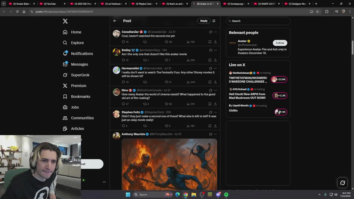Repost HermannAbt's comment
This screenshot has width=354, height=199.
[145, 82]
